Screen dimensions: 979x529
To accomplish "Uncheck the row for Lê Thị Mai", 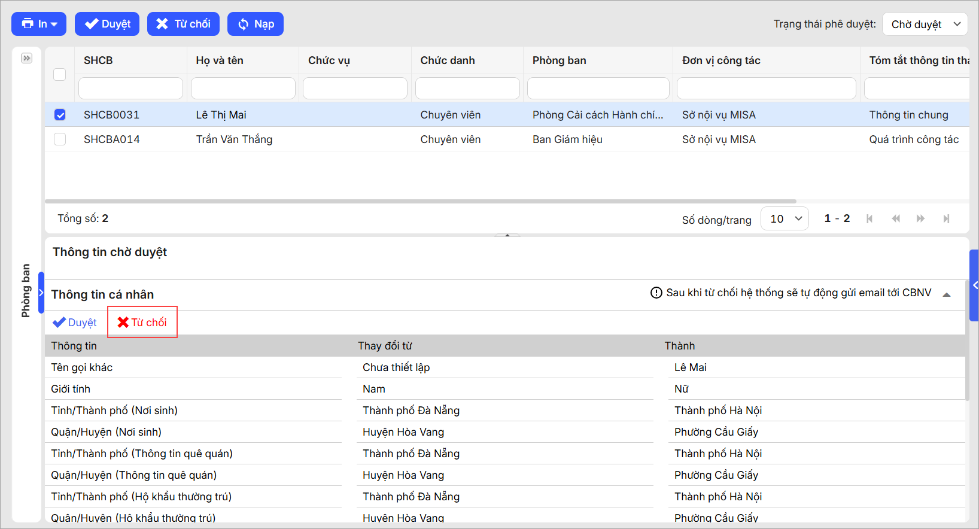I will [60, 115].
